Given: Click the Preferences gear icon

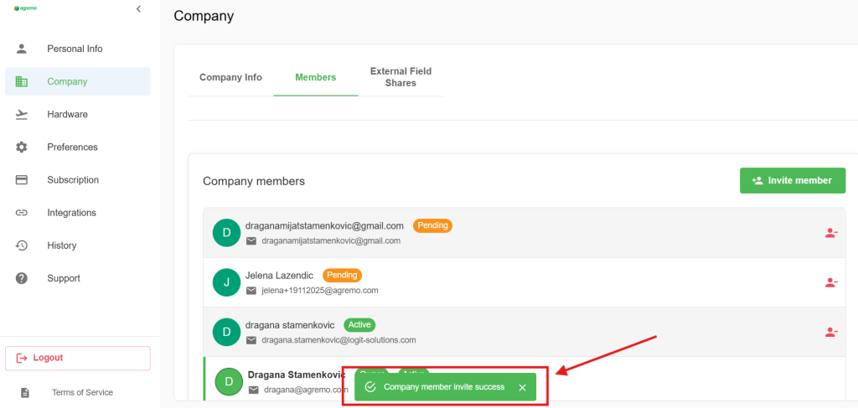Looking at the screenshot, I should pyautogui.click(x=22, y=147).
